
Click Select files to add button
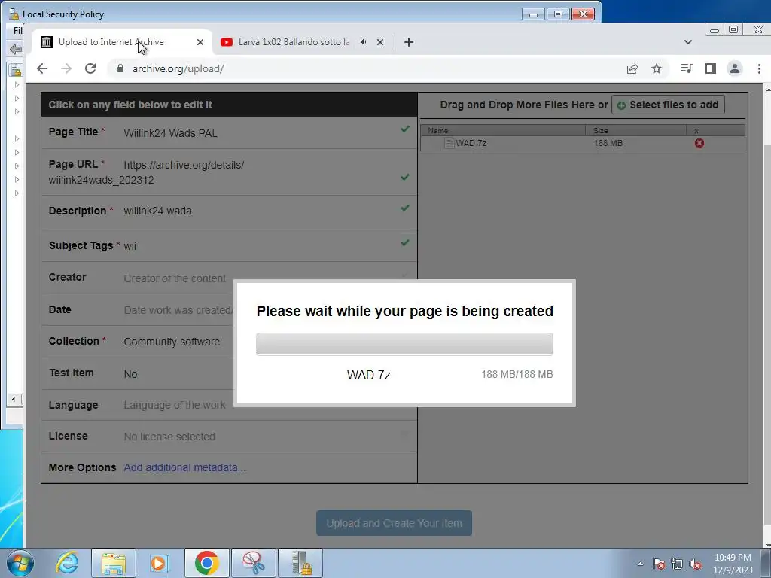tap(668, 105)
